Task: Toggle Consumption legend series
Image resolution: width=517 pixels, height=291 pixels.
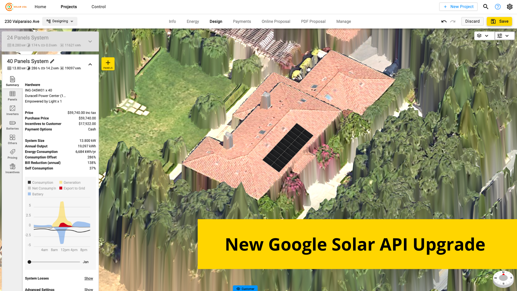Action: tap(40, 182)
